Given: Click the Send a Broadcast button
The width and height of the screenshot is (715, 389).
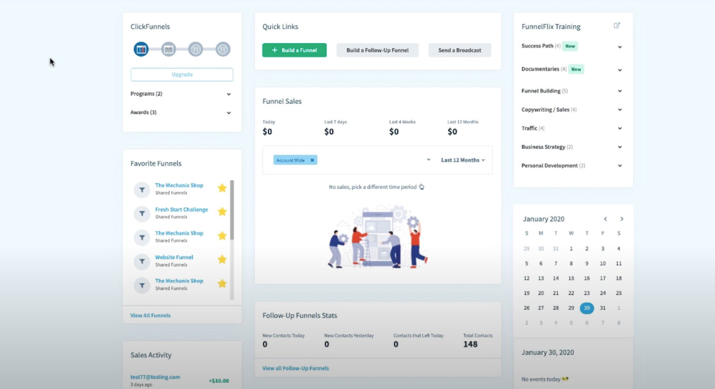Looking at the screenshot, I should 459,50.
